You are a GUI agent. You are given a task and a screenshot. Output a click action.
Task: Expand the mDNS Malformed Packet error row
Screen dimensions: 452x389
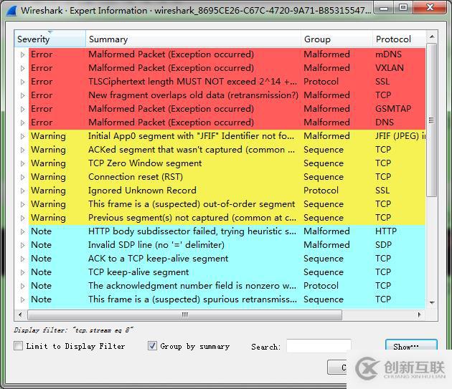[22, 54]
